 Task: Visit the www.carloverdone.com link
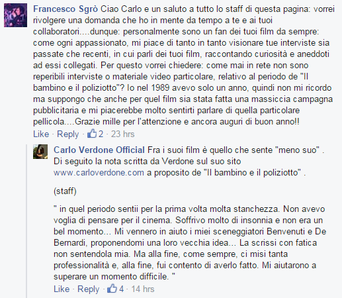tap(99, 172)
